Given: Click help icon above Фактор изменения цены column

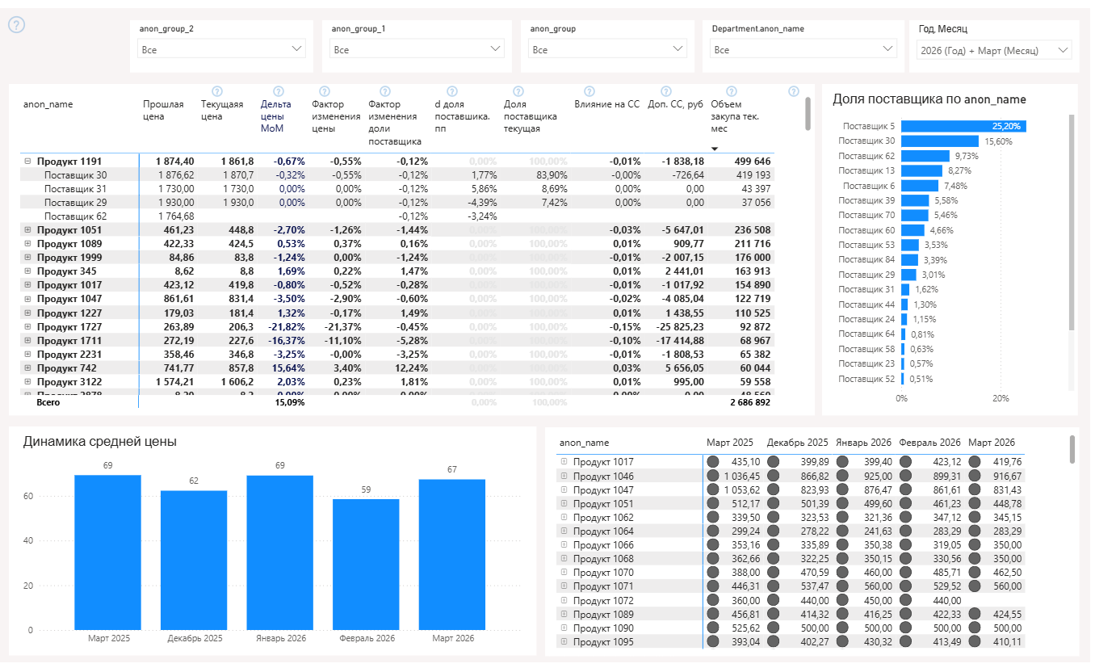Looking at the screenshot, I should point(325,91).
